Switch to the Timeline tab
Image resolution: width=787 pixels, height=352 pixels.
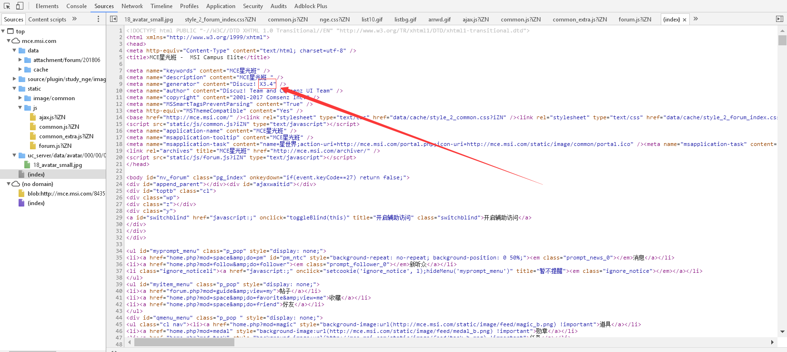[161, 6]
